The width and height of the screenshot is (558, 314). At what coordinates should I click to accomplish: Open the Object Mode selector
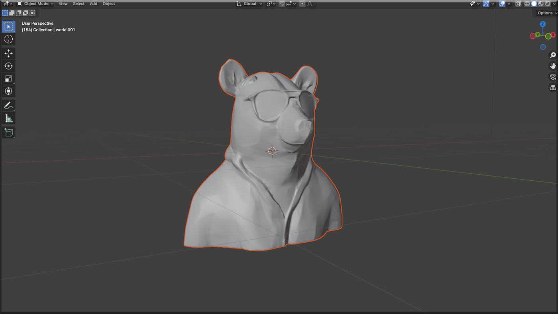tap(36, 4)
